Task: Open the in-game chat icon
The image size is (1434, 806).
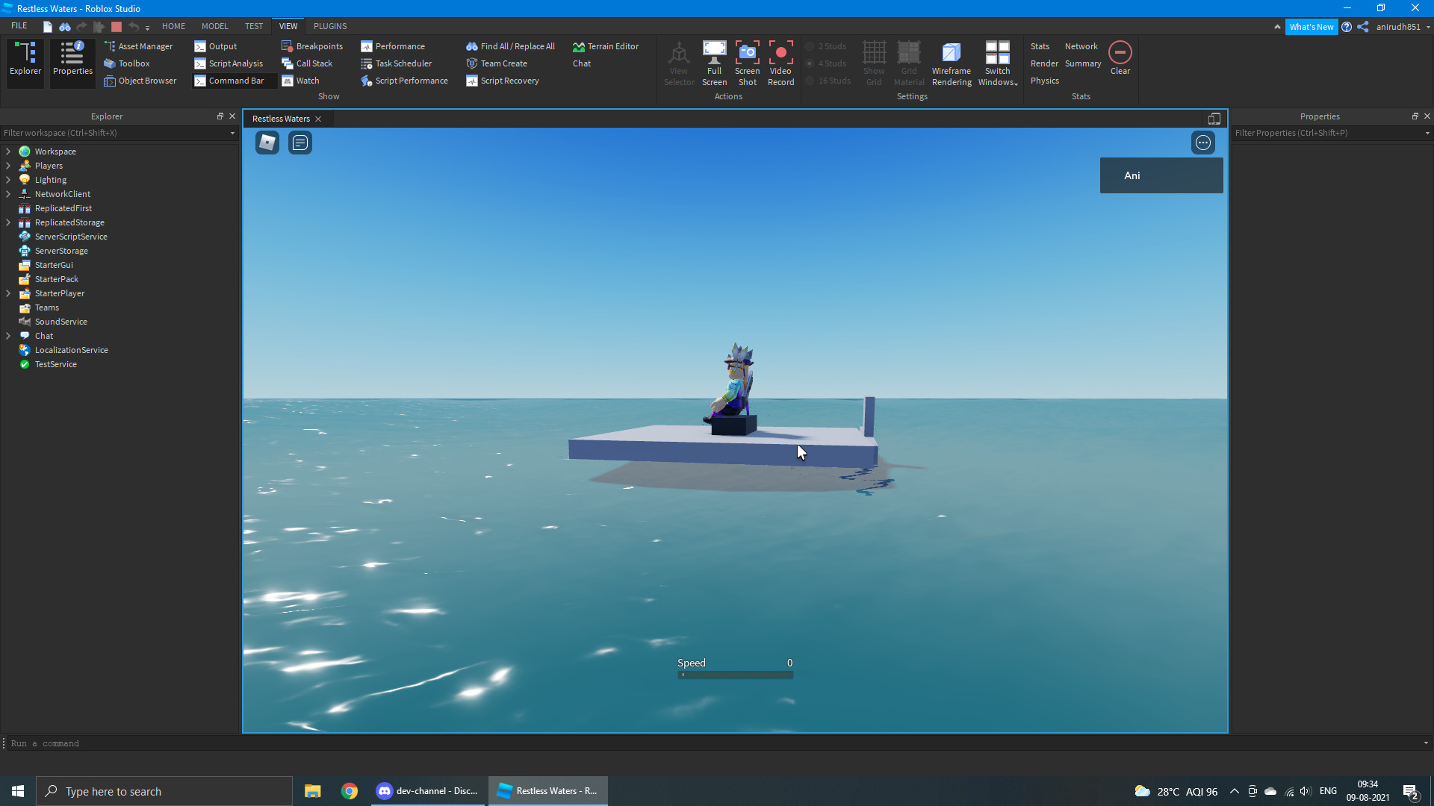Action: 300,143
